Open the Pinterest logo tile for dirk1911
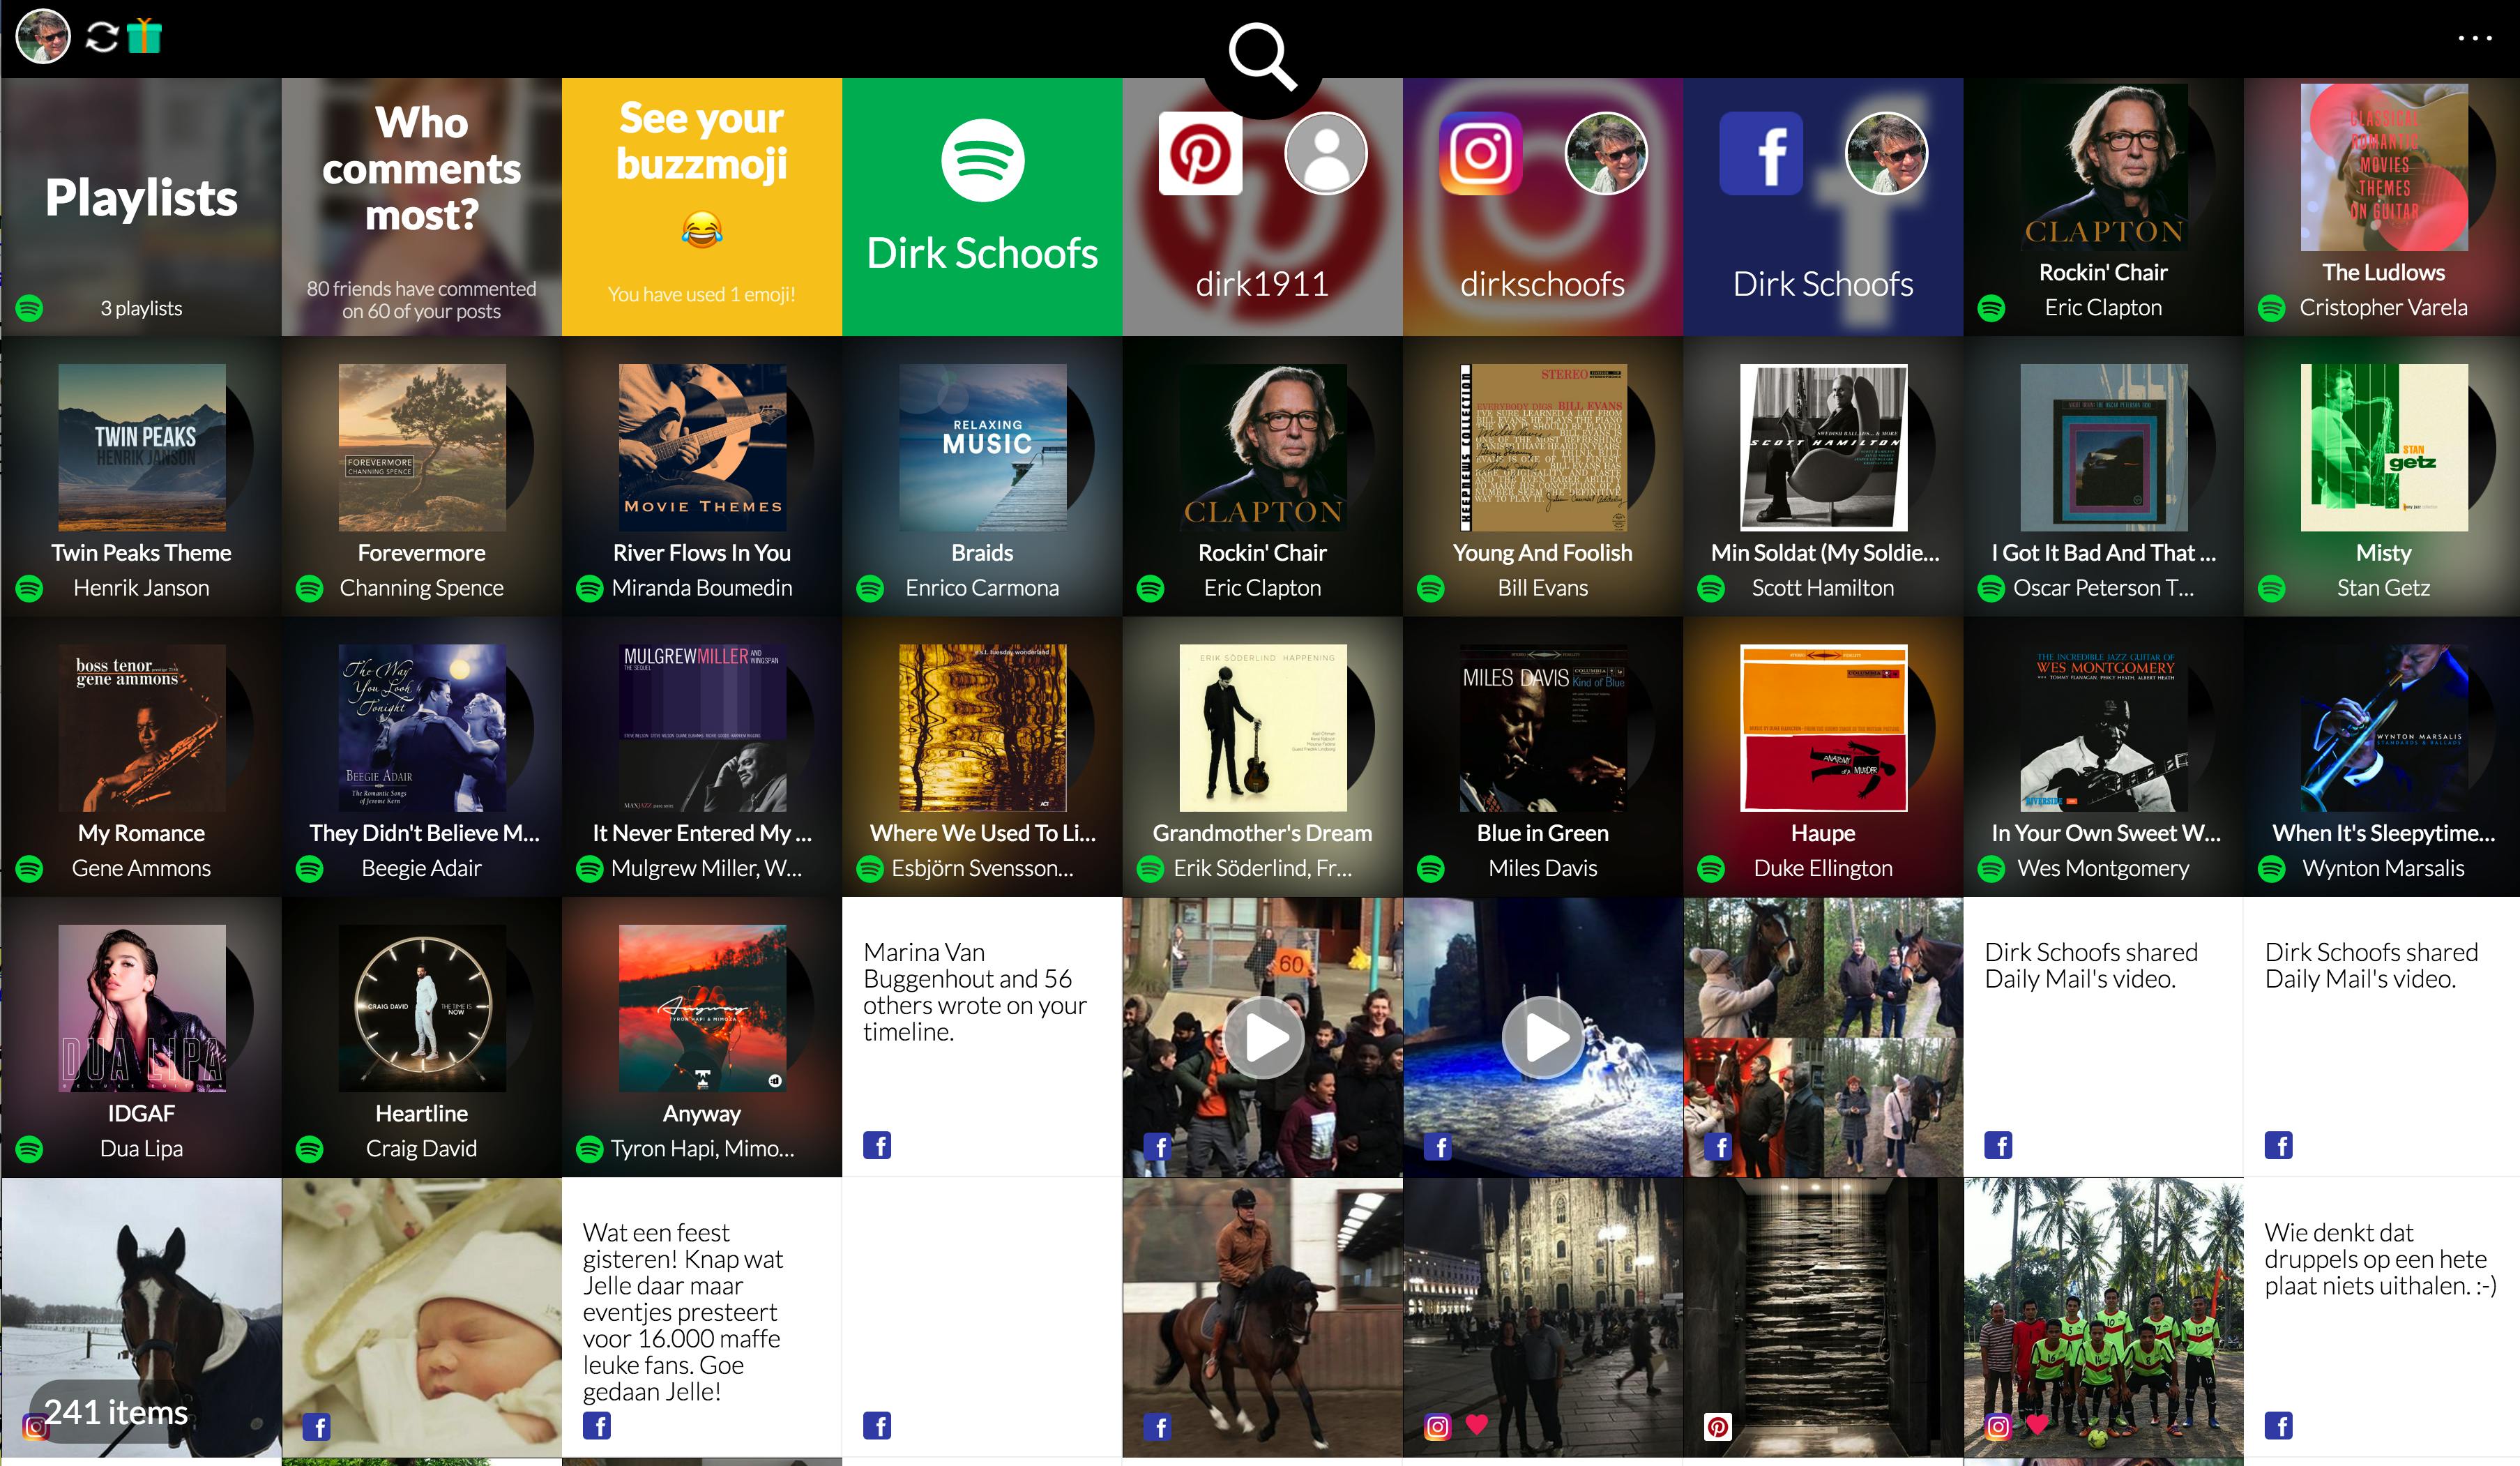This screenshot has width=2520, height=1466. (1200, 154)
